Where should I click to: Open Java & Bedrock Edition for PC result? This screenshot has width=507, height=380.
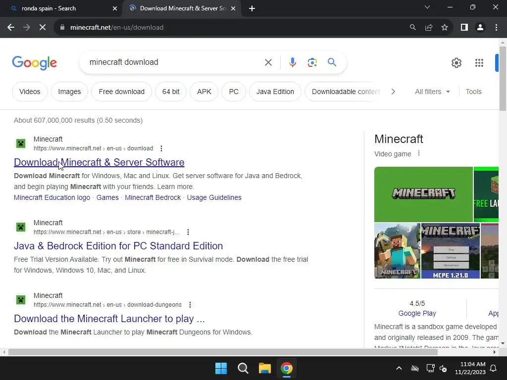click(118, 246)
